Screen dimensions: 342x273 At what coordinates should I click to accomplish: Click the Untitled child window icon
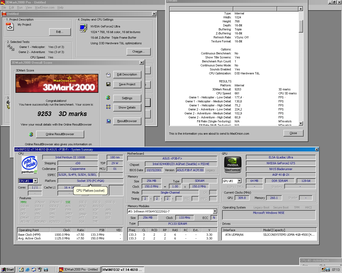pyautogui.click(x=4, y=14)
